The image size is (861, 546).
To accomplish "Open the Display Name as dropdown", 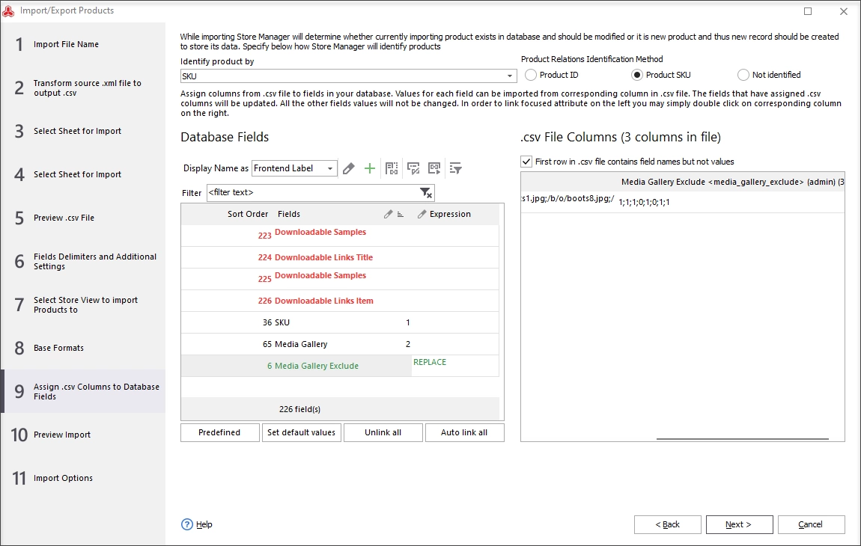I will coord(329,168).
